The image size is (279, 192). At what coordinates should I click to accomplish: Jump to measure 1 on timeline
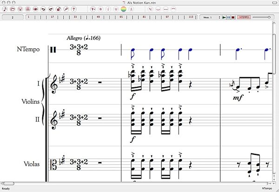coord(29,17)
